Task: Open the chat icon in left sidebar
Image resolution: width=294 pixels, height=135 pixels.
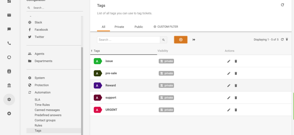Action: (x=9, y=29)
